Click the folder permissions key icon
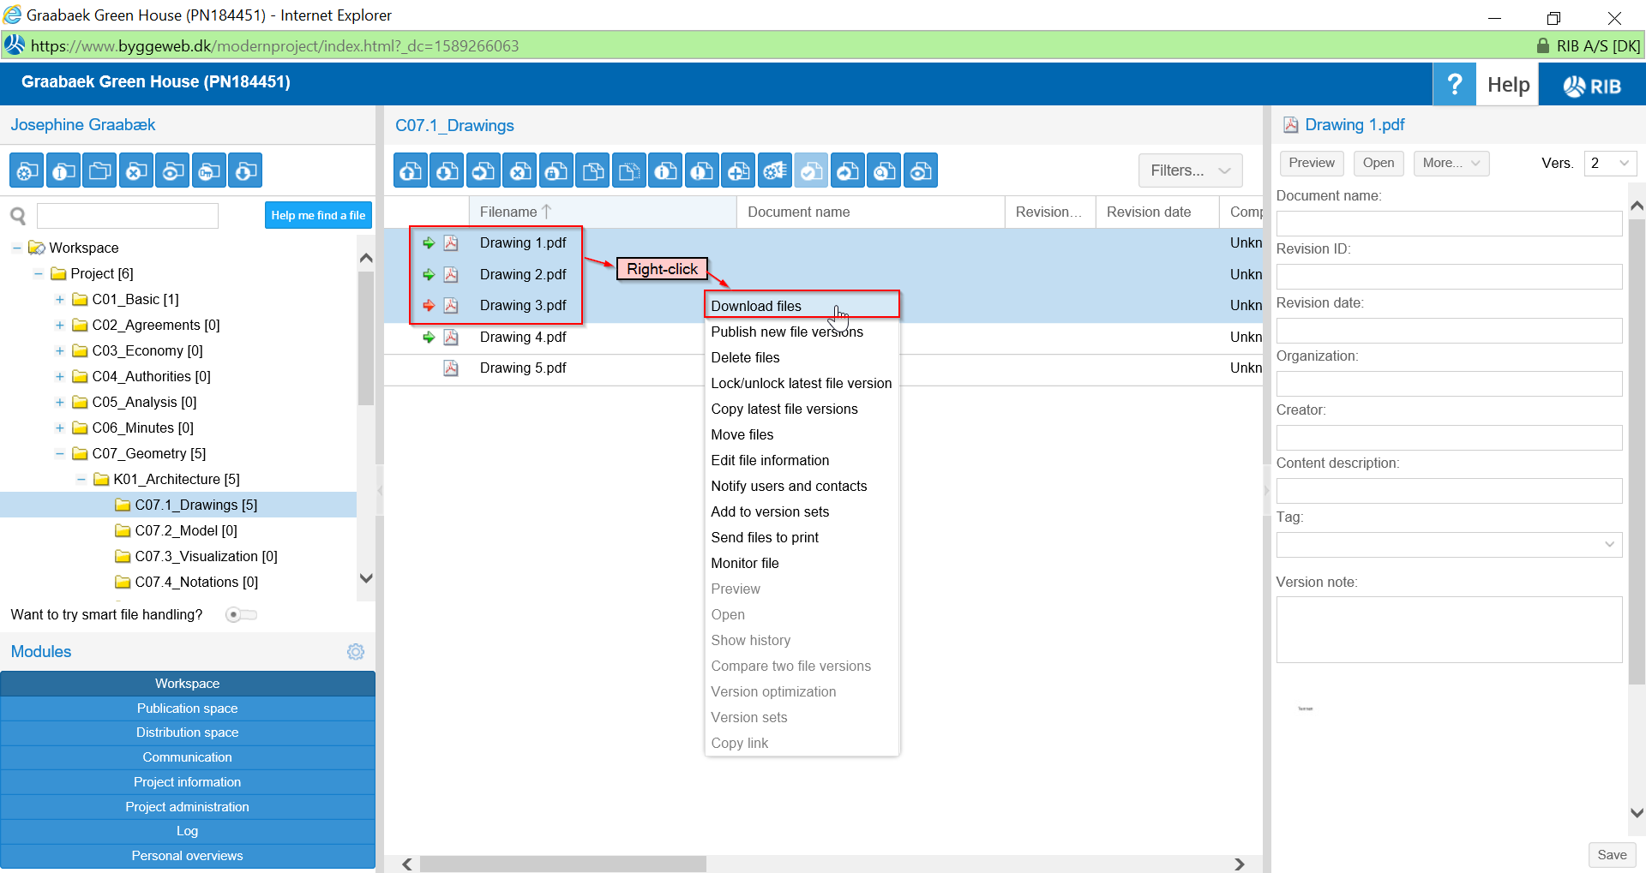 209,171
